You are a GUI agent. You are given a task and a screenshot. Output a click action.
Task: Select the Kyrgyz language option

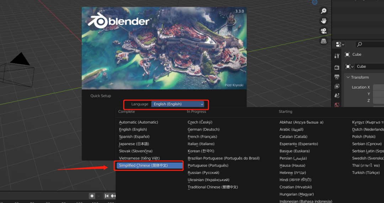368,122
